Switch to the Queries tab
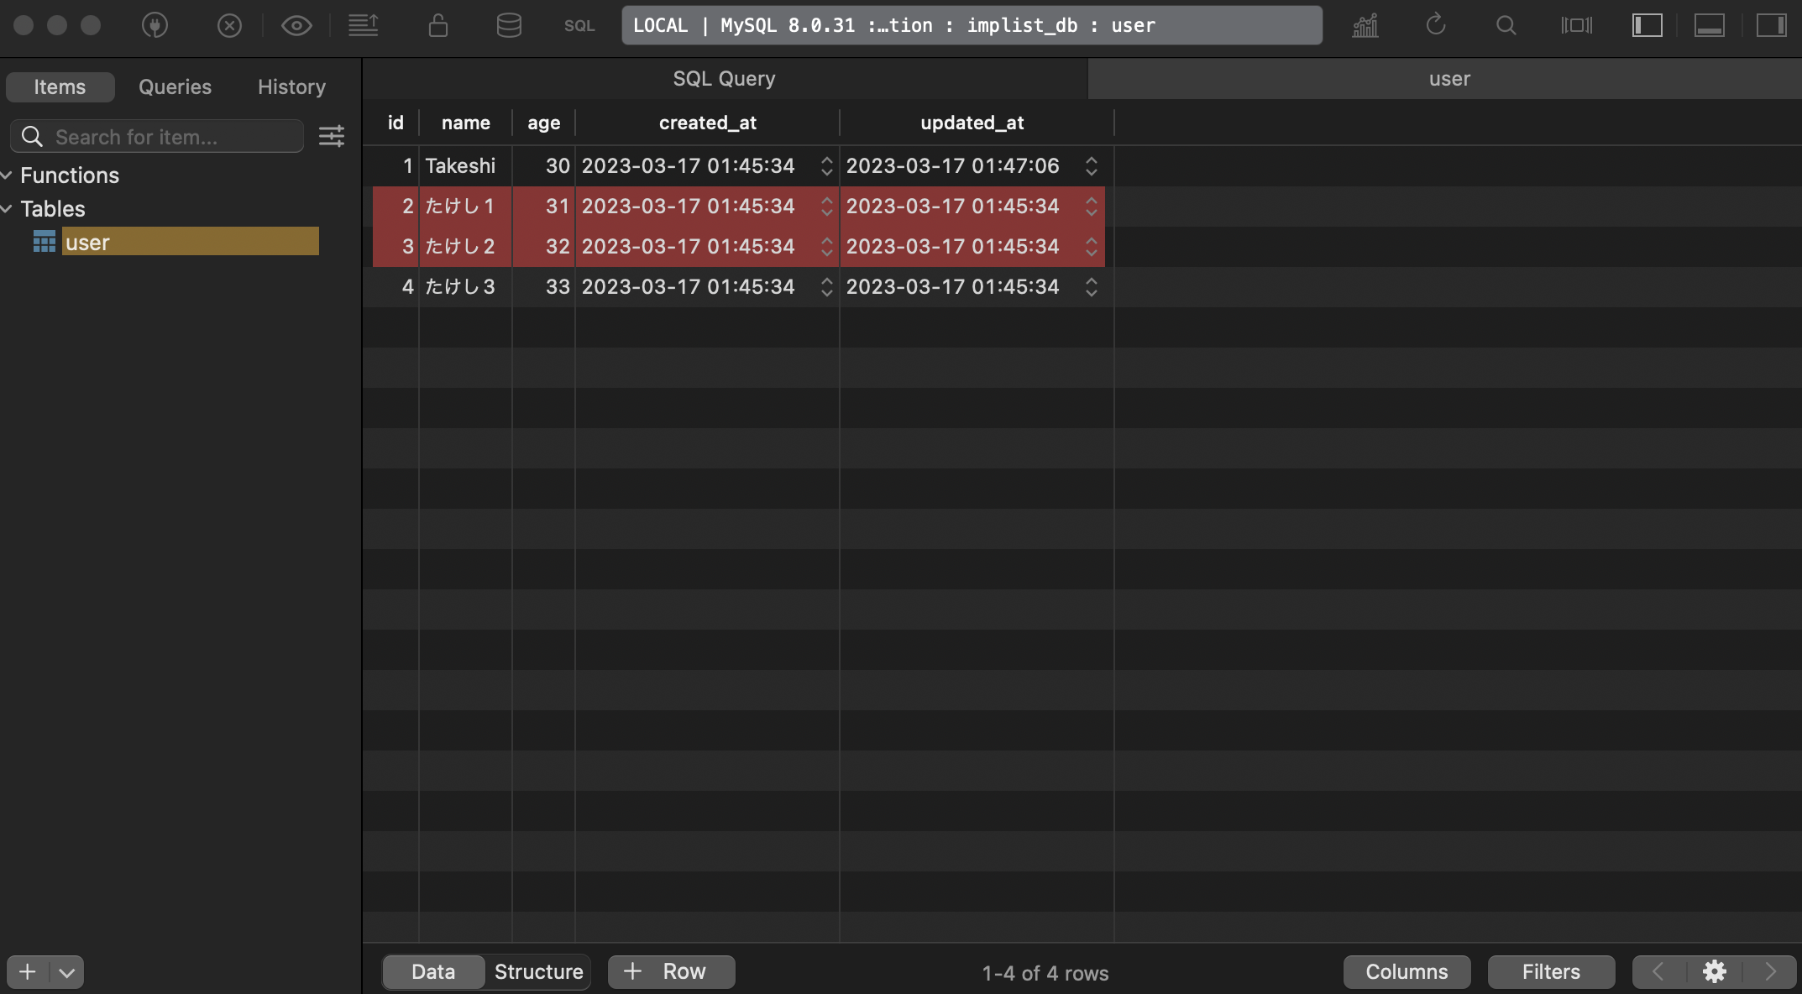The image size is (1802, 994). pos(173,85)
